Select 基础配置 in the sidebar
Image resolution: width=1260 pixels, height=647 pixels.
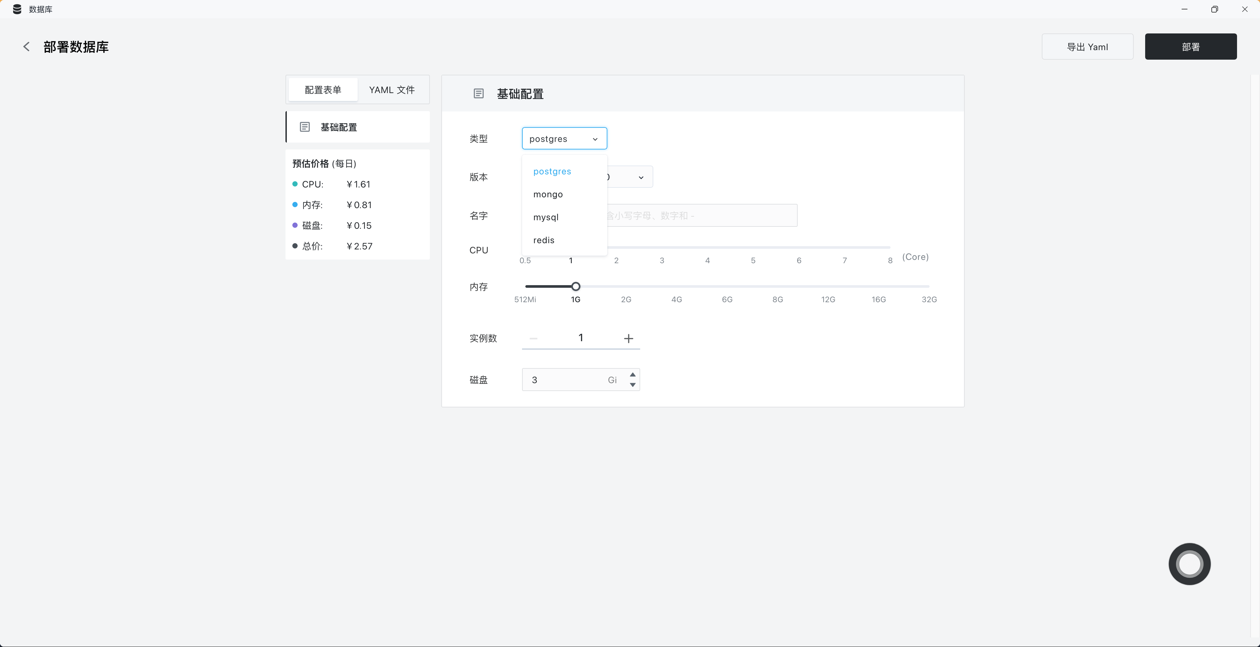tap(358, 127)
